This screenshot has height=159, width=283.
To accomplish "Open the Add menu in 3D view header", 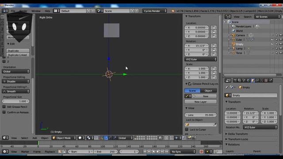I will [x=34, y=138].
